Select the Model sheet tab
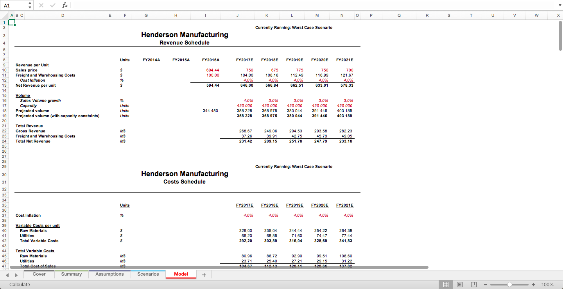Screen dimensions: 563x289 [x=181, y=274]
